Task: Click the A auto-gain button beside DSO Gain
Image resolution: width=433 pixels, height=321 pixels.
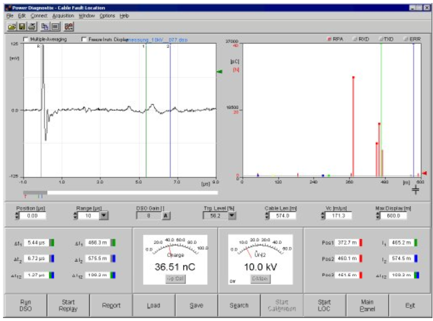Action: 165,216
